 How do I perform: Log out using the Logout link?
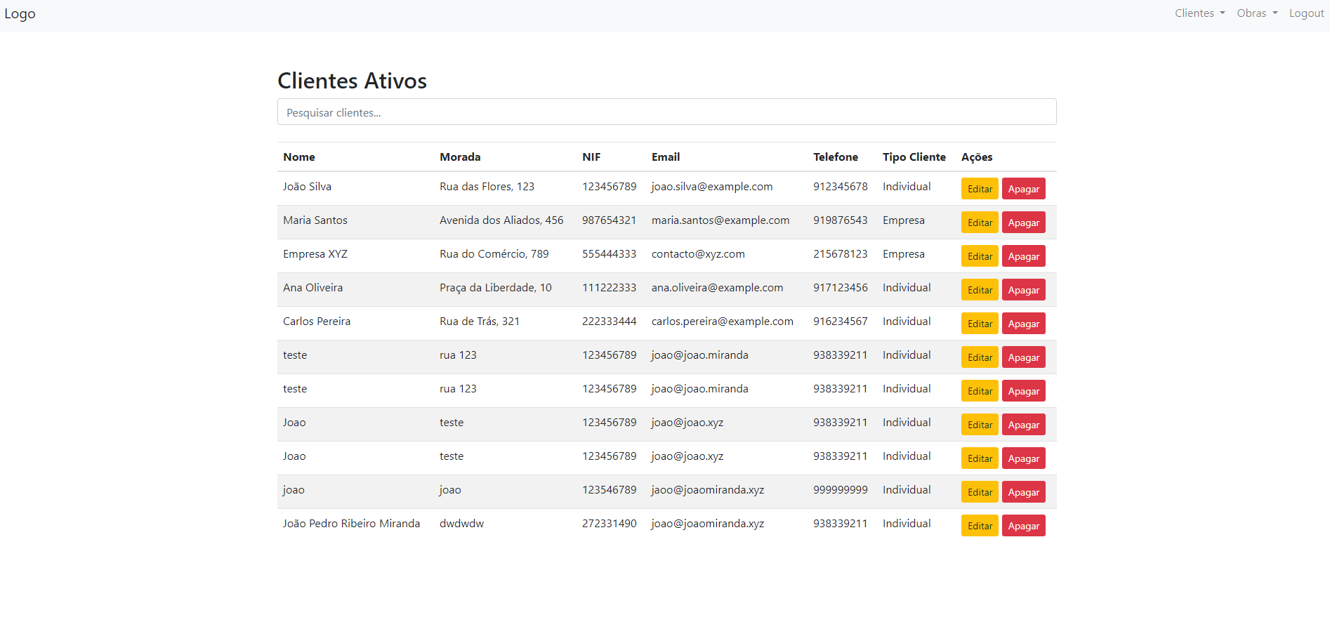pyautogui.click(x=1306, y=13)
